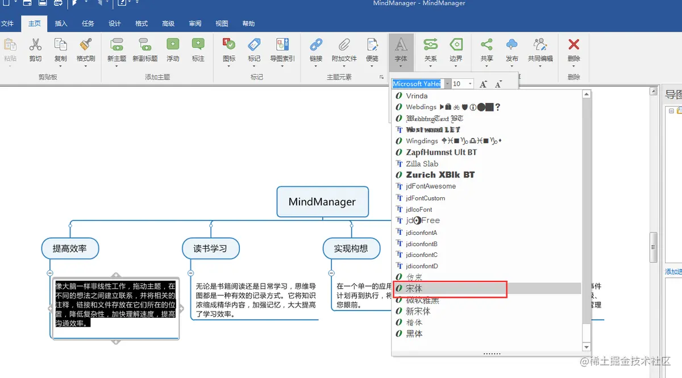
Task: Click the font list scroll-up arrow
Action: [x=587, y=94]
